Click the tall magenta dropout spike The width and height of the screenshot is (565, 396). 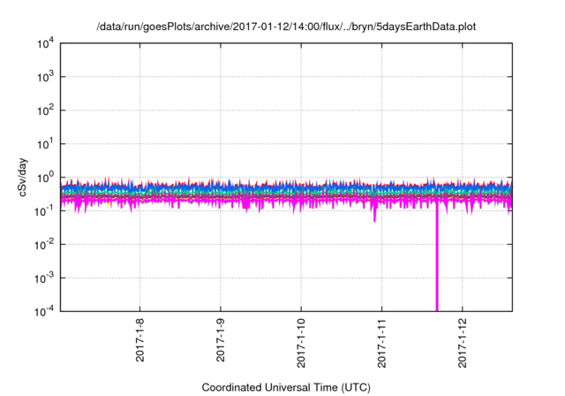(437, 256)
